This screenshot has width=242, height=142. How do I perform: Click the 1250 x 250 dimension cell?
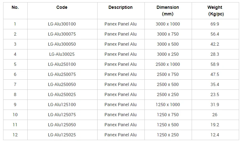pyautogui.click(x=168, y=135)
